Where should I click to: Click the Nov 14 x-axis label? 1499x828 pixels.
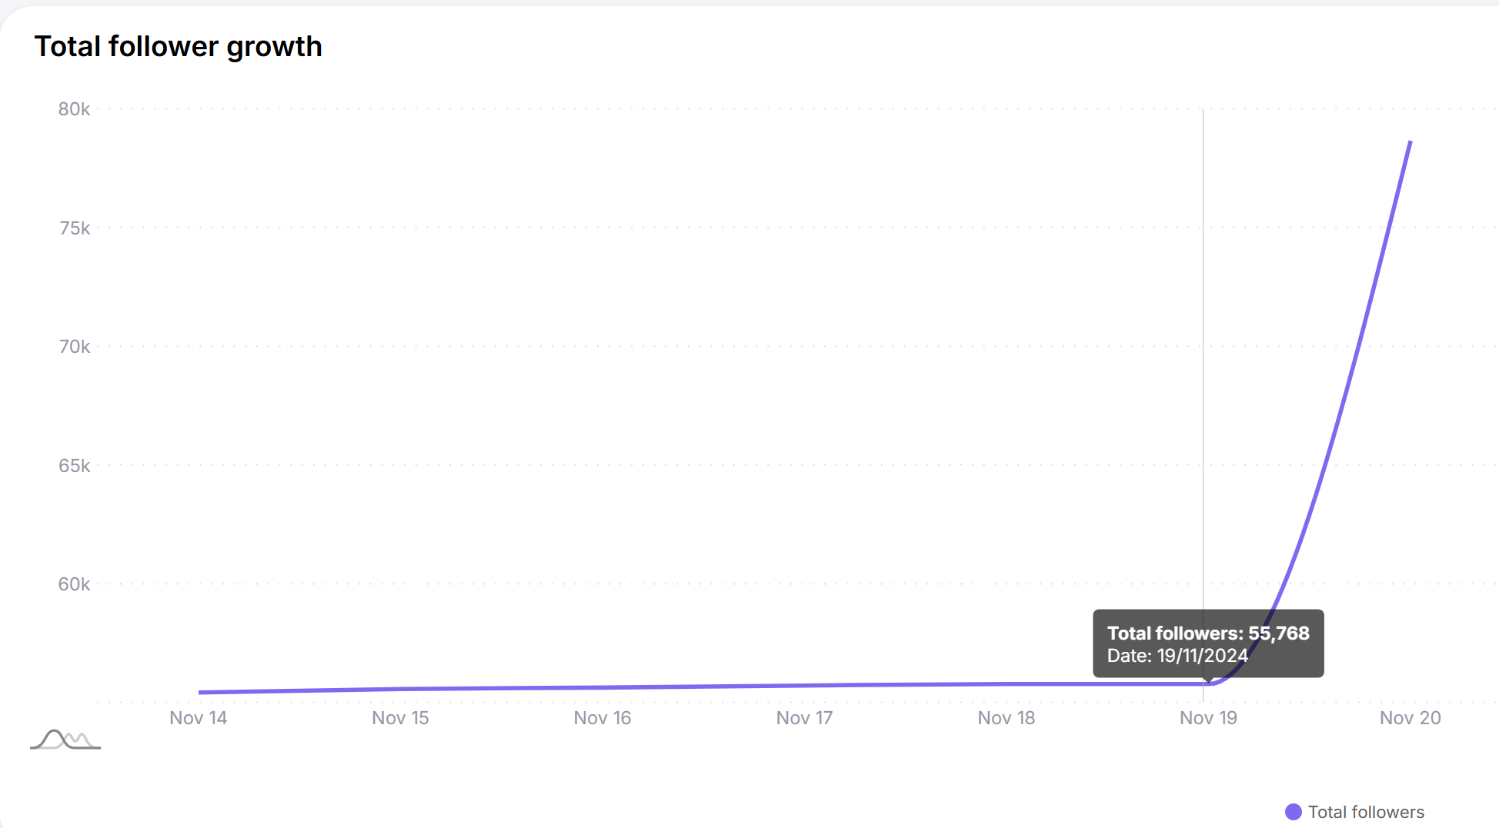199,718
